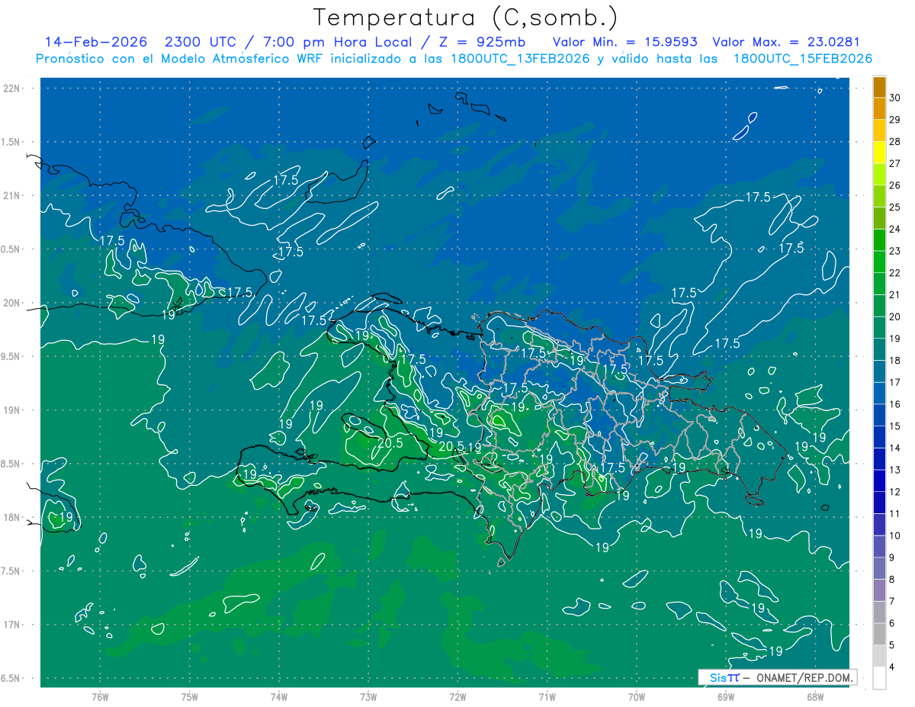Click the '7.5N' latitude axis label

[x=11, y=571]
